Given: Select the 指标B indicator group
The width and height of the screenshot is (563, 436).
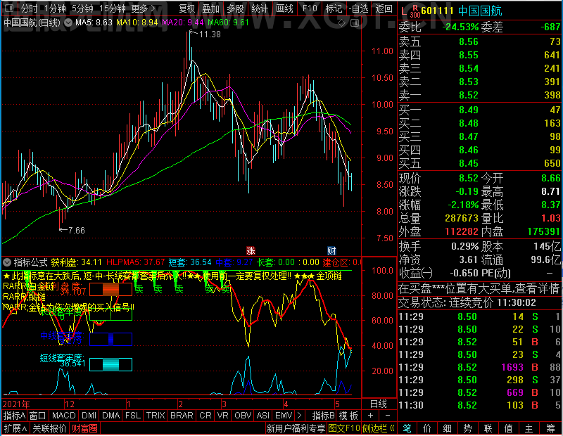Looking at the screenshot, I should (324, 416).
